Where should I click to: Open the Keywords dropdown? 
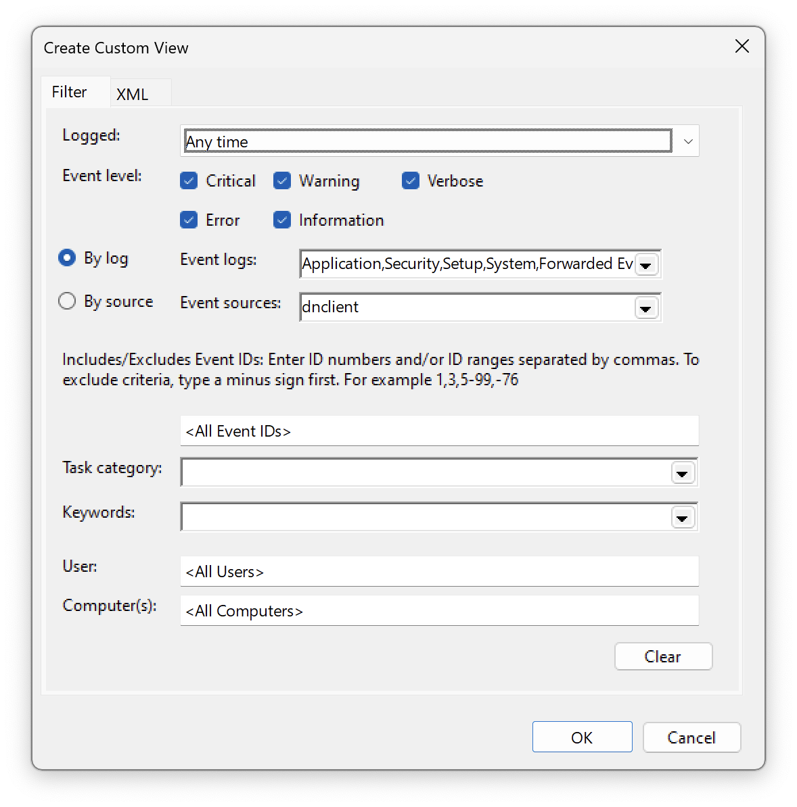(682, 517)
